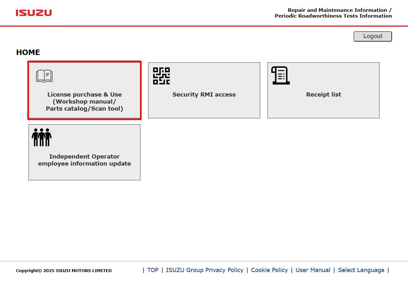Viewport: 408px width, 281px height.
Task: Select the Receipt list label text
Action: [x=324, y=95]
